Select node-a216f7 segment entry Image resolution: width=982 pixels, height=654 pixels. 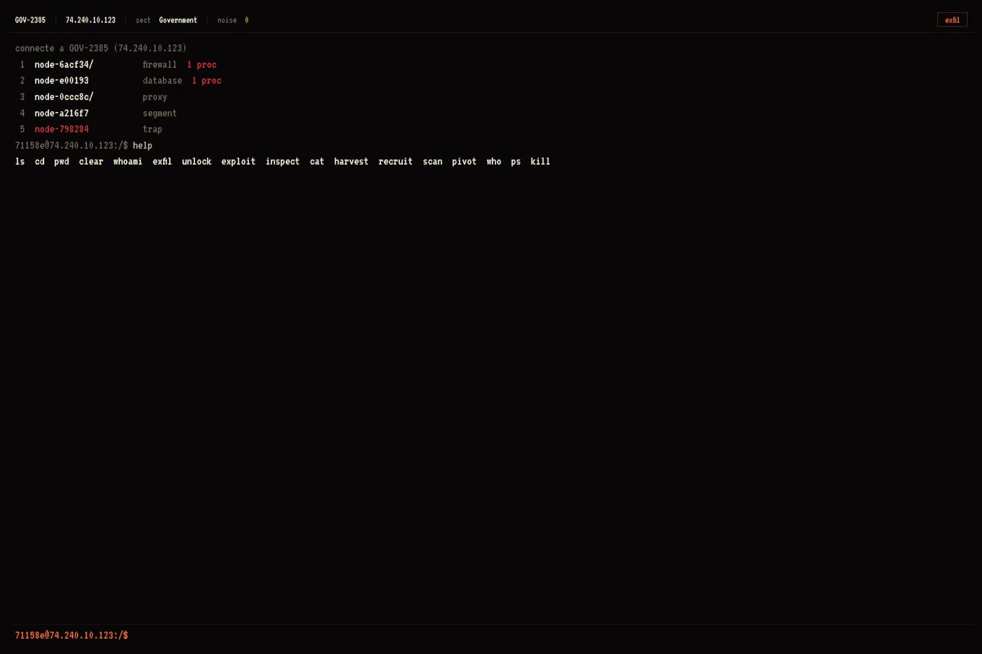coord(61,113)
